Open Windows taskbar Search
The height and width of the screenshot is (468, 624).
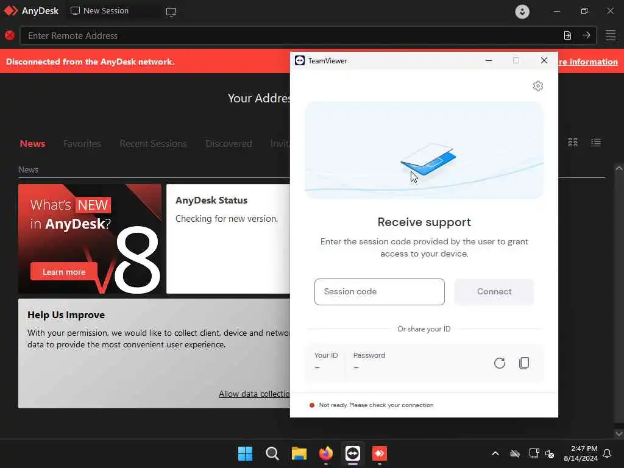272,453
